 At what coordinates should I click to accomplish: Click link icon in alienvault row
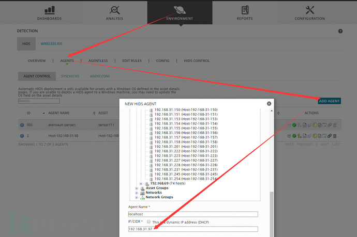click(330, 125)
